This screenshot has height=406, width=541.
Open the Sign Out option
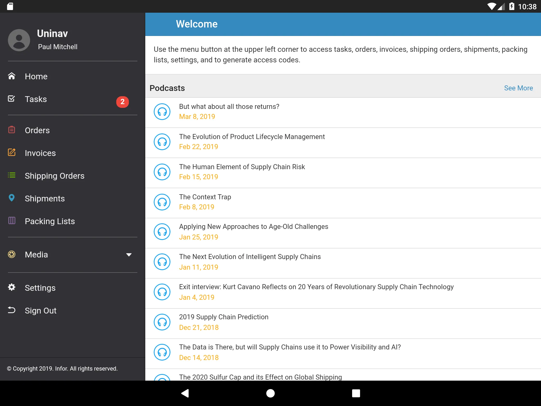40,311
